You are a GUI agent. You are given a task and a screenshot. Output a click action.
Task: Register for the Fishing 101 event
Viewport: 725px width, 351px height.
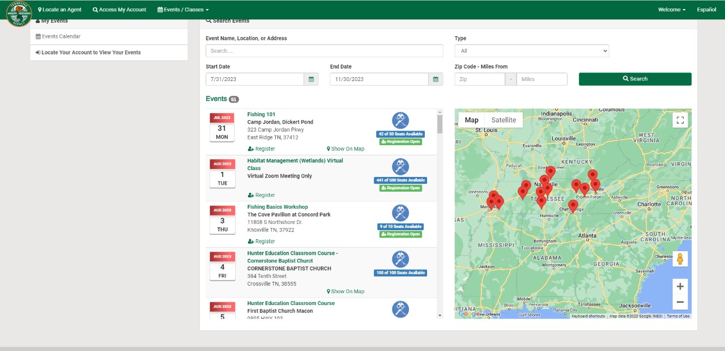click(261, 149)
